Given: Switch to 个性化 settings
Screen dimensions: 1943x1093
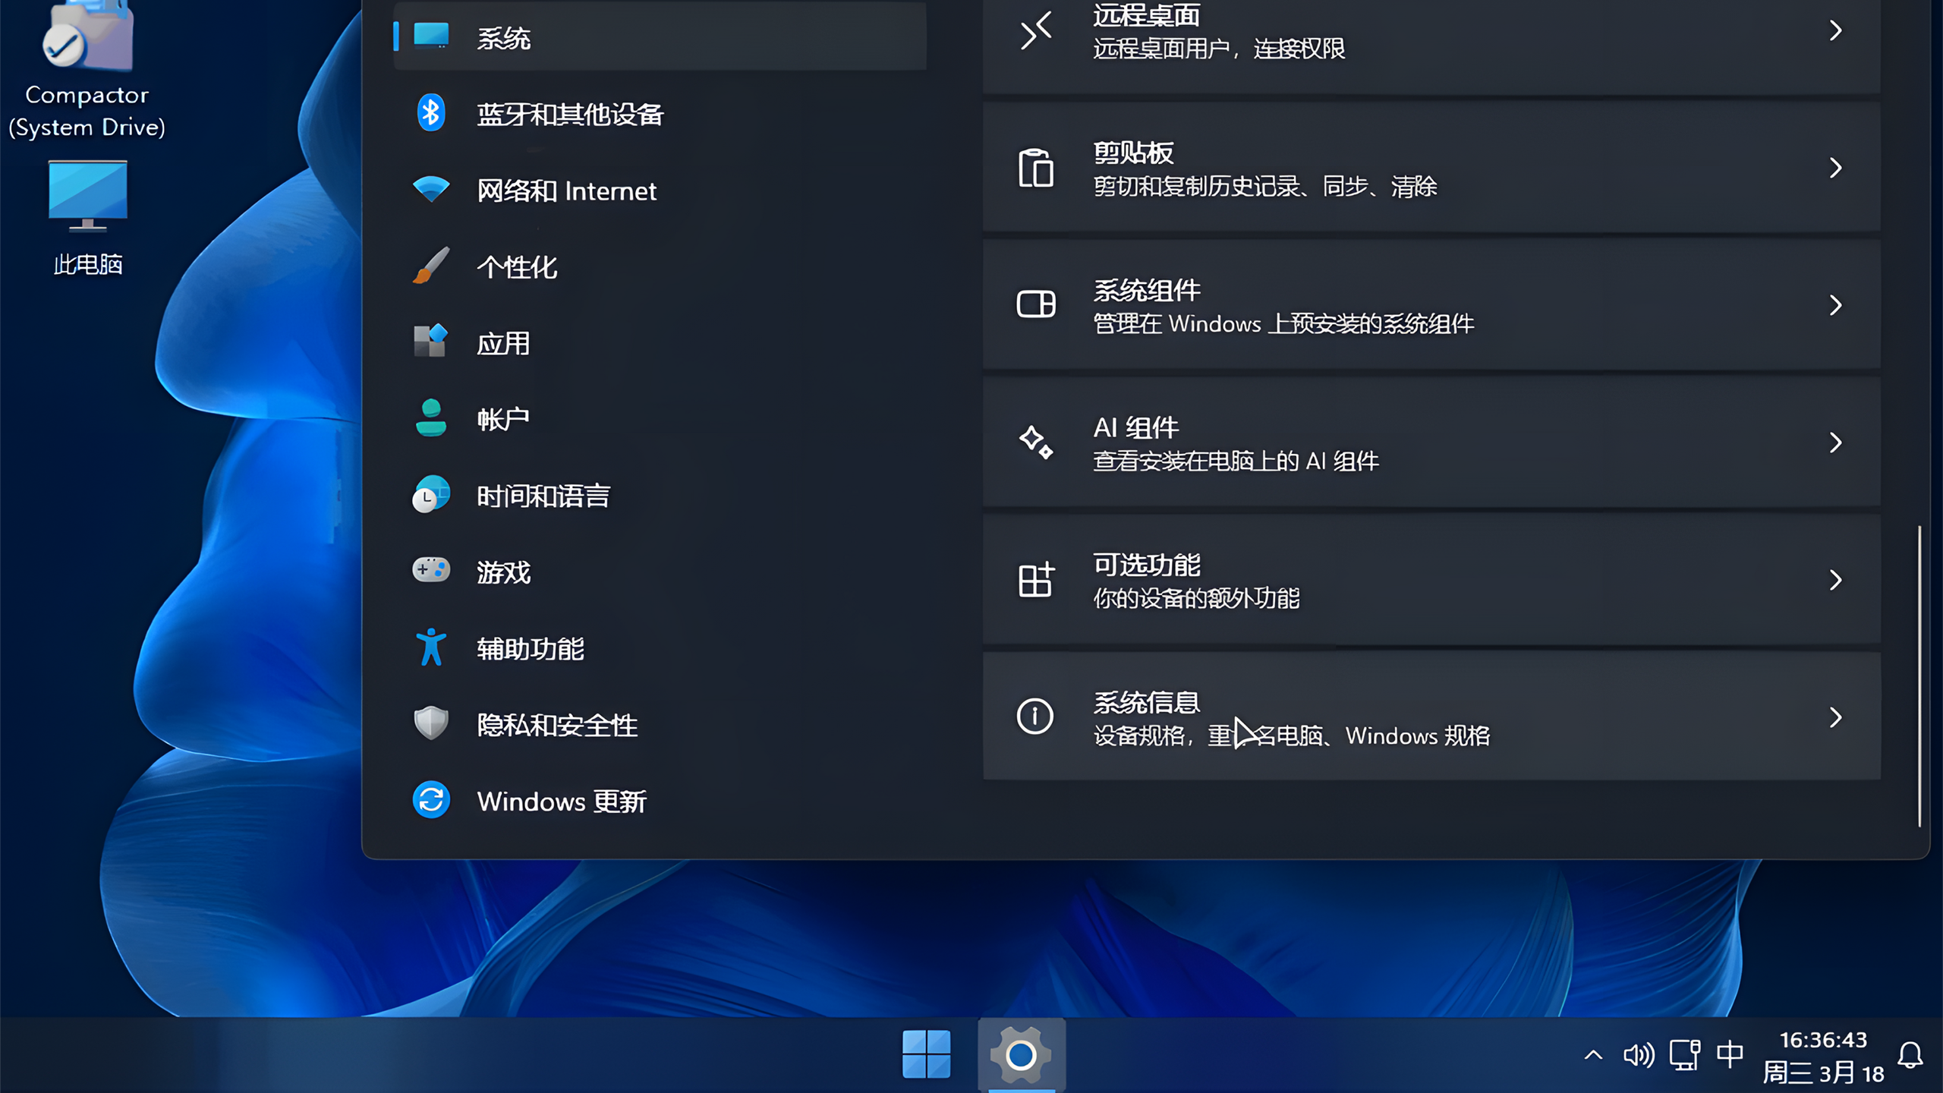Looking at the screenshot, I should point(660,266).
